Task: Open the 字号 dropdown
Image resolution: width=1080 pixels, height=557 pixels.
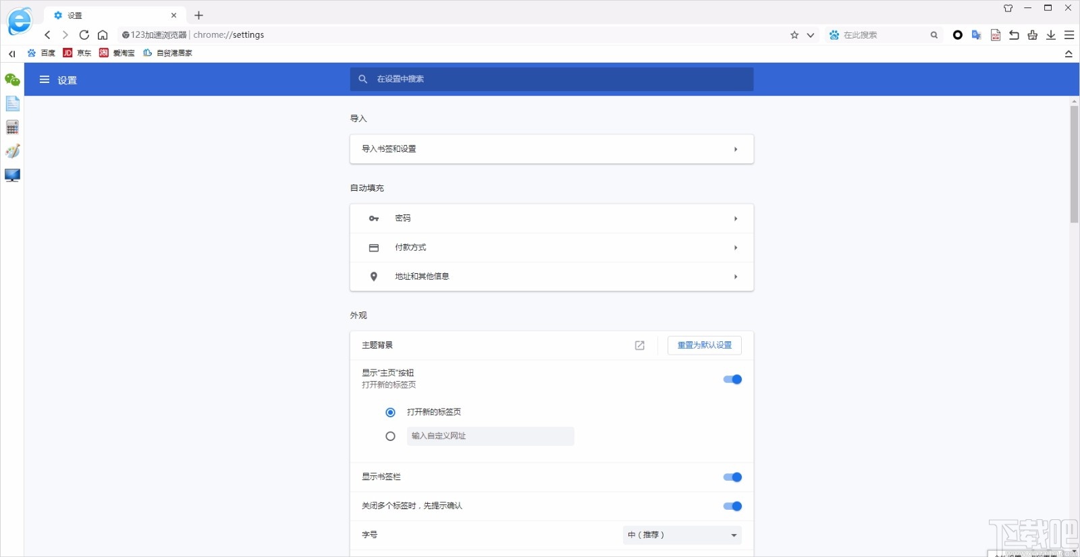Action: tap(682, 535)
